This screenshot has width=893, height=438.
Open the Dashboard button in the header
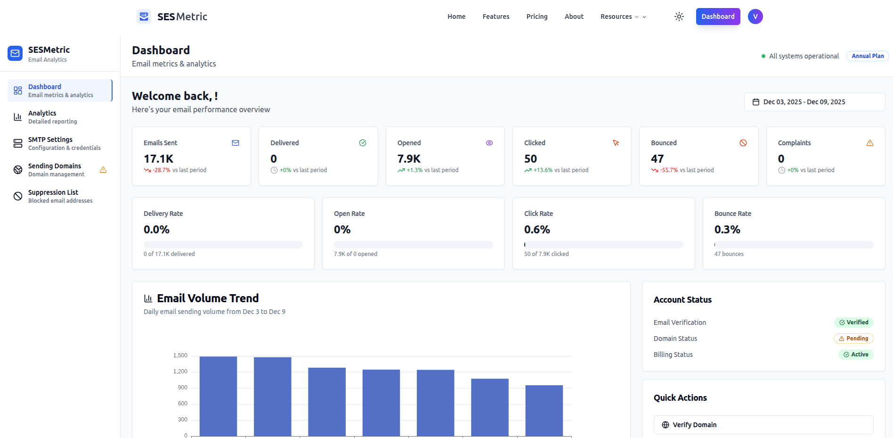click(718, 16)
